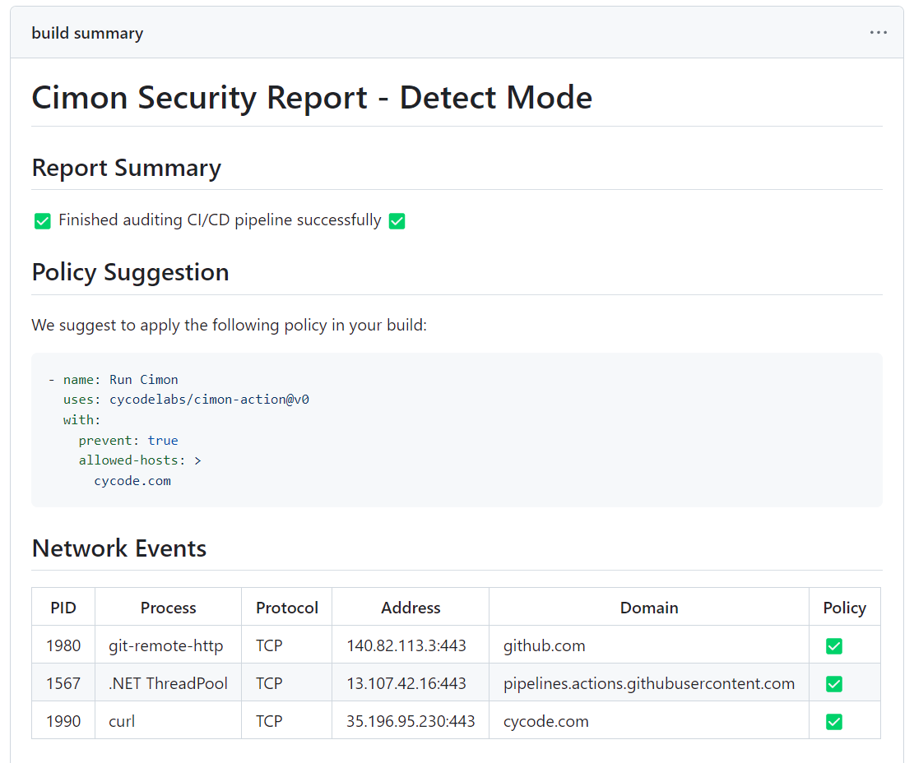Click policy checkmark for pipelines.actions.githubusercontent.com
This screenshot has width=914, height=763.
(x=833, y=684)
